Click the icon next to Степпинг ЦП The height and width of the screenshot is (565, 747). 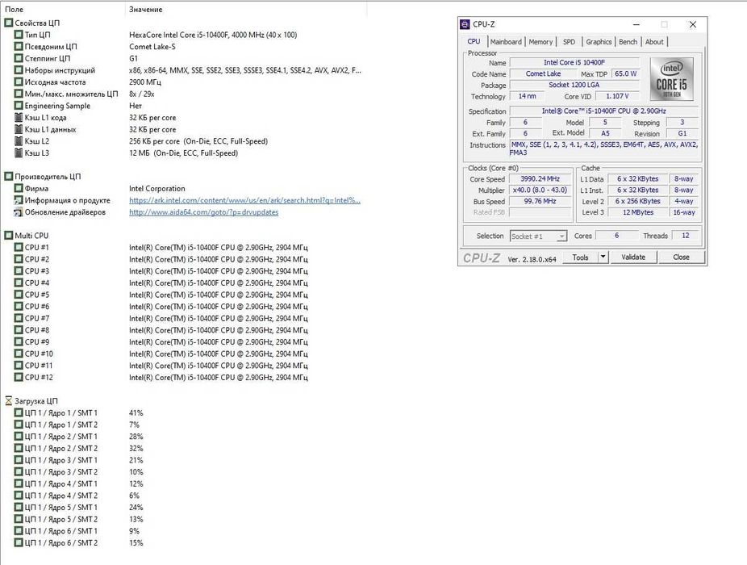coord(19,58)
